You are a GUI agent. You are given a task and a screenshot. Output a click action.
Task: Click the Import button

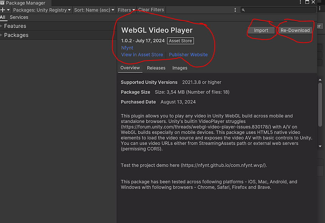coord(261,30)
